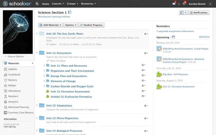Expand the Unit 12: Adaptations folder
The width and height of the screenshot is (216, 135).
[37, 106]
